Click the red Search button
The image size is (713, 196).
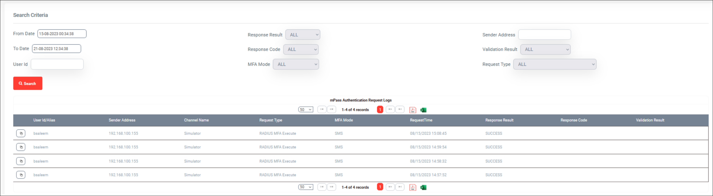coord(28,83)
